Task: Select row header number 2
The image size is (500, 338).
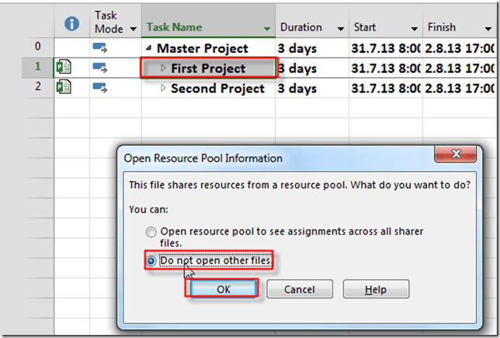Action: 38,89
